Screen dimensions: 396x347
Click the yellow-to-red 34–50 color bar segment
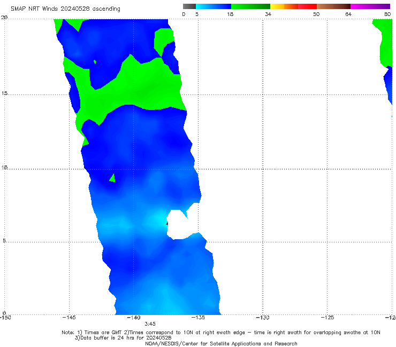[x=293, y=6]
